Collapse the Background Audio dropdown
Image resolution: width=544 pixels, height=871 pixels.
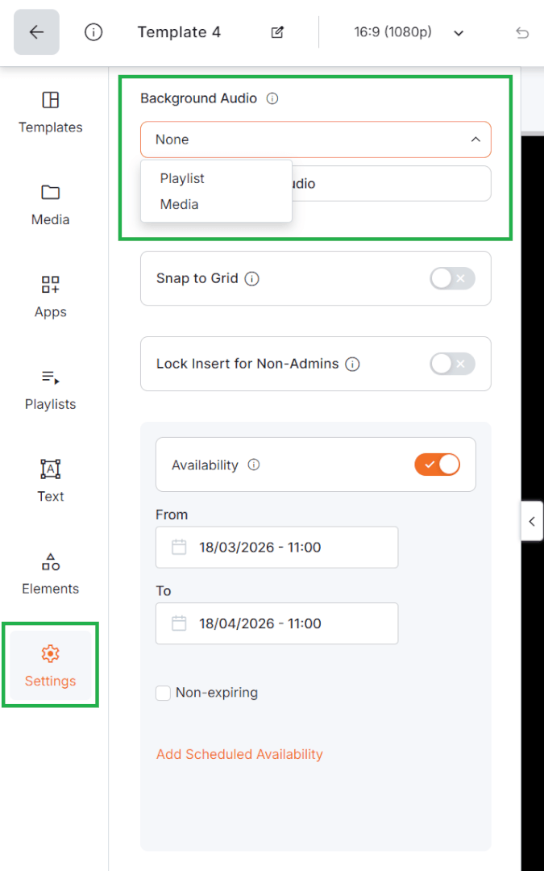click(475, 139)
